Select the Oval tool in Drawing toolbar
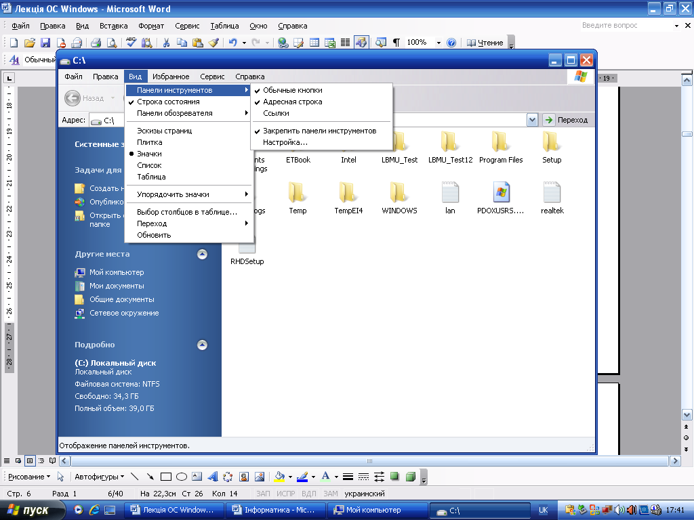The width and height of the screenshot is (694, 520). pos(182,477)
